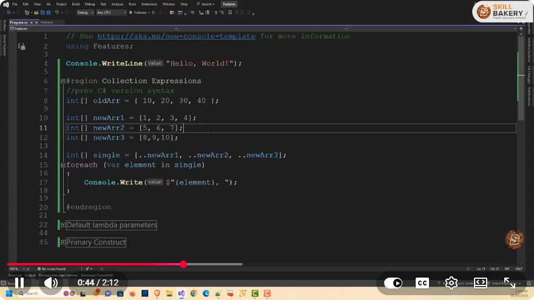The width and height of the screenshot is (534, 300).
Task: Open the Output tab
Action: [30, 275]
